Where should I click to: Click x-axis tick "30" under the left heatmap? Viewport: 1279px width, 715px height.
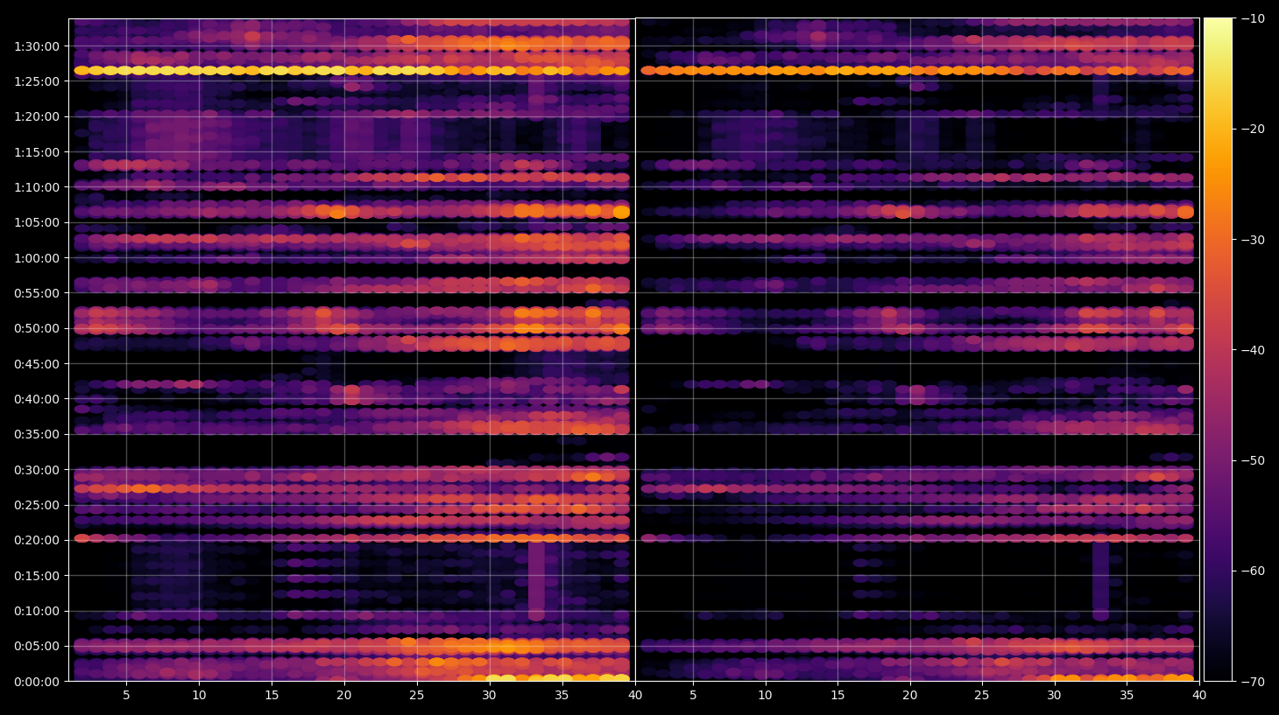489,696
